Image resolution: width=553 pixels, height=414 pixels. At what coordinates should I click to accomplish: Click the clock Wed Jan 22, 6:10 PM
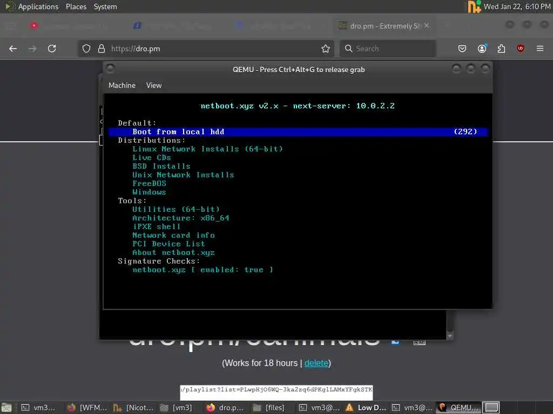(x=517, y=6)
